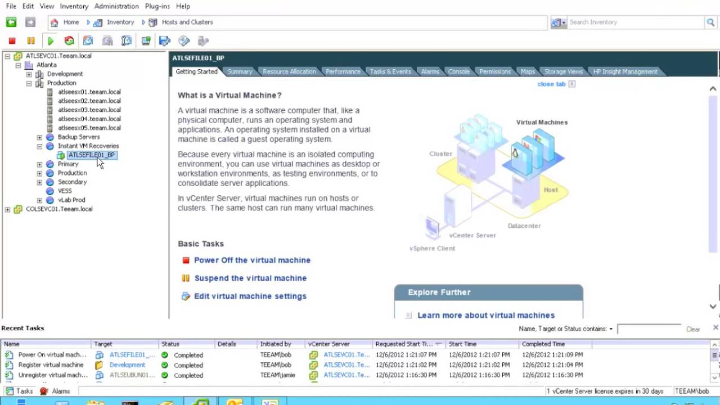Switch to the Tasks & Events tab
The image size is (720, 405).
coord(390,72)
